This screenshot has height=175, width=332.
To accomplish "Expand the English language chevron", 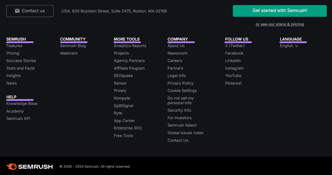I will tap(297, 46).
